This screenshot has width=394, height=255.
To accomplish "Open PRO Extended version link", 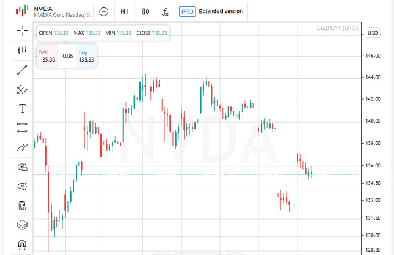I will [x=211, y=12].
